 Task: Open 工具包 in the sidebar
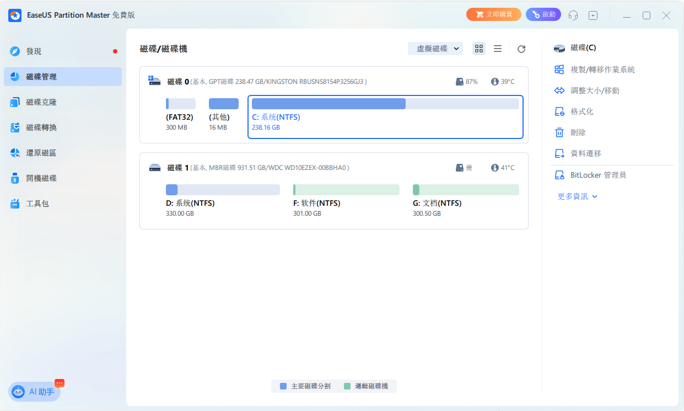point(63,204)
